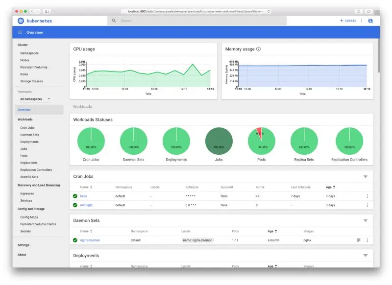This screenshot has width=392, height=285.
Task: Click the nginx-daemon green status checkmark
Action: coord(75,240)
